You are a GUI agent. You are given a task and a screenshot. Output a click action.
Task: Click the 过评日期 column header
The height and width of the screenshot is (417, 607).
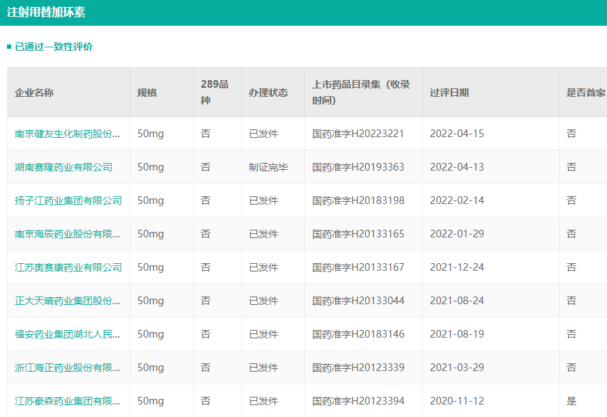point(450,93)
